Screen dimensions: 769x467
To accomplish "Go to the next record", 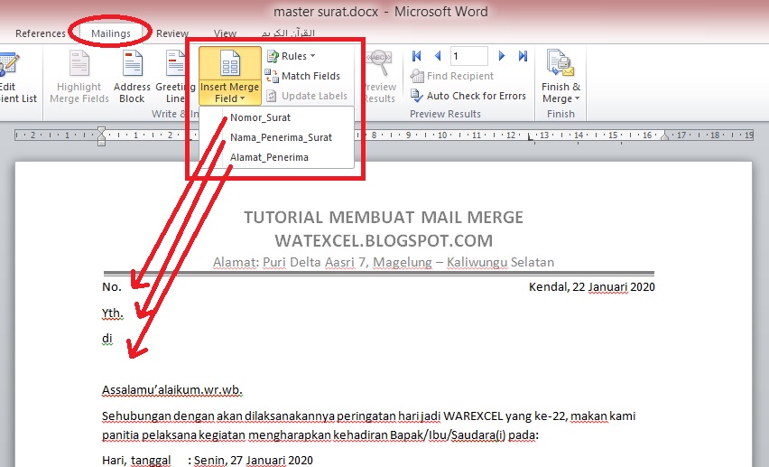I will click(501, 56).
